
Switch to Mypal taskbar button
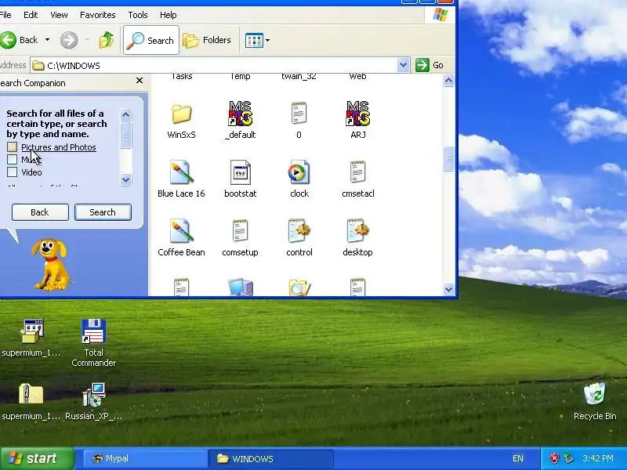pos(145,458)
